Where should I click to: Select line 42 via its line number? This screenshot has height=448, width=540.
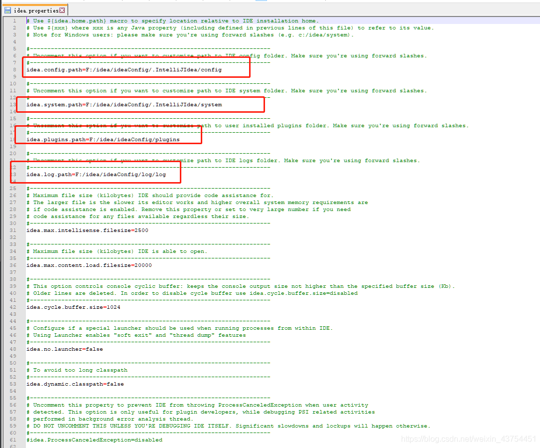13,307
